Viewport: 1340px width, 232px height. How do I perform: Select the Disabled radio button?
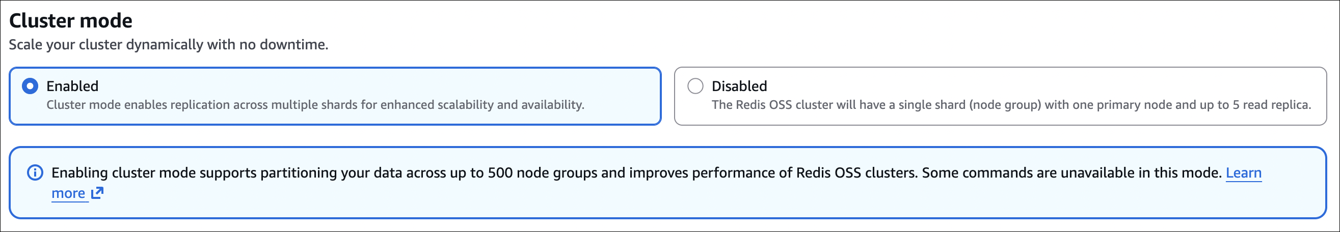(695, 86)
